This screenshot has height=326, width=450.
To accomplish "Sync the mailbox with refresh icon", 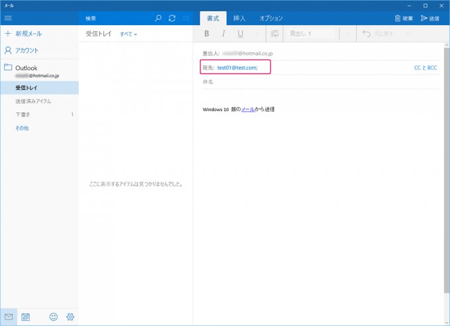I will point(172,18).
